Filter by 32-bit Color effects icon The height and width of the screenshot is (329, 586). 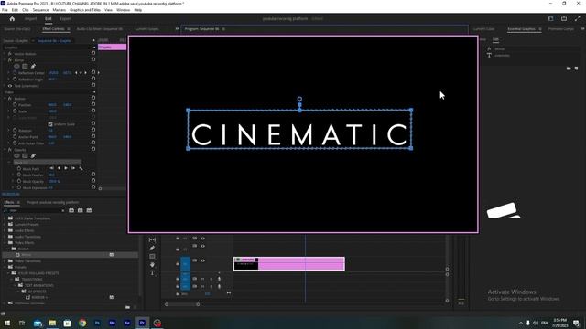80,210
